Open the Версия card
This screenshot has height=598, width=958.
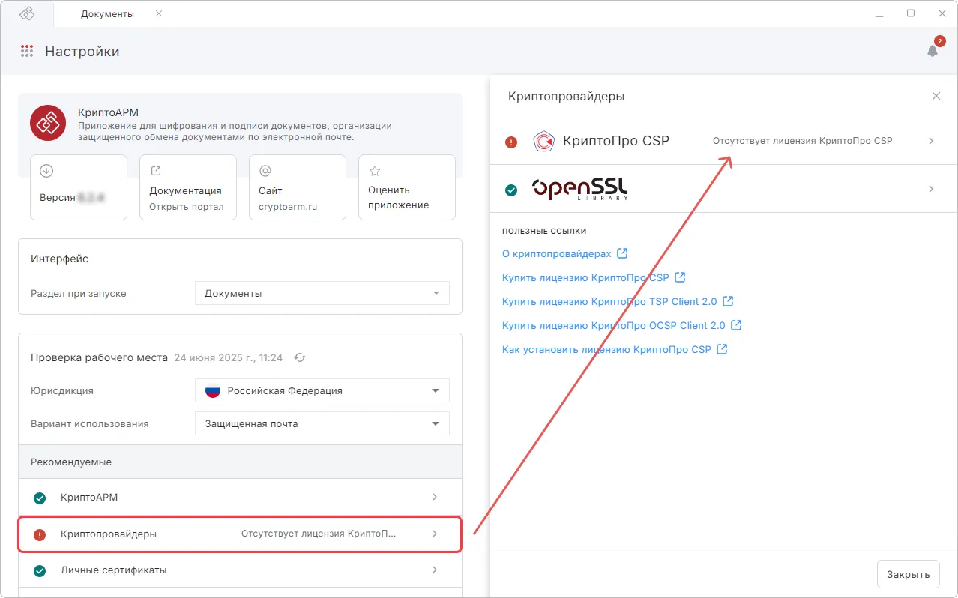(x=79, y=187)
